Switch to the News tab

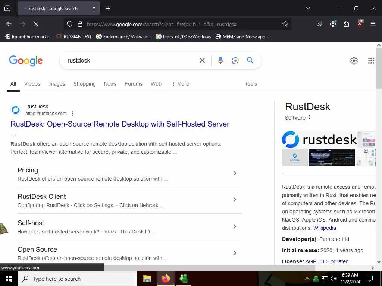pos(110,84)
